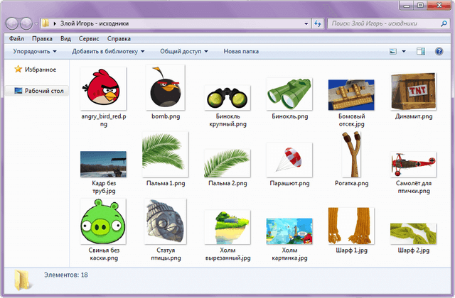The image size is (455, 298).
Task: Click the Новая папка button
Action: (241, 51)
